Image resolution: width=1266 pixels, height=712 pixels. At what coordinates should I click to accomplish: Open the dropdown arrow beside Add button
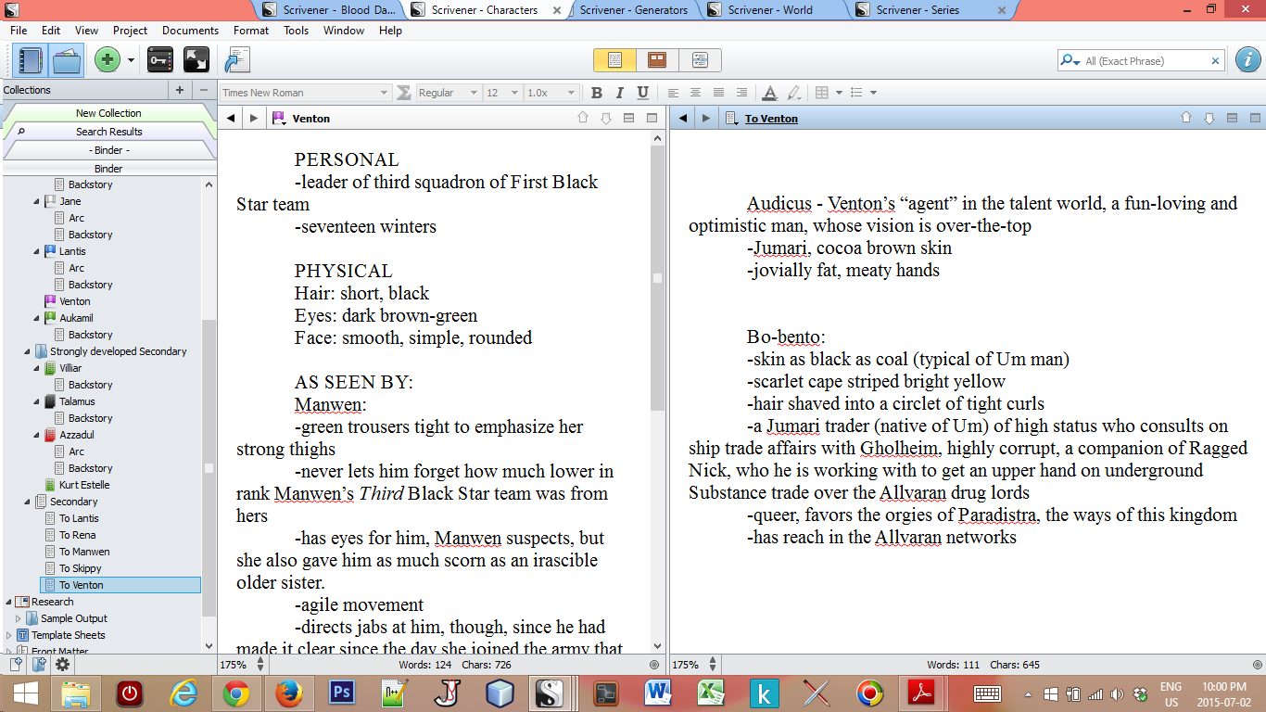point(131,60)
